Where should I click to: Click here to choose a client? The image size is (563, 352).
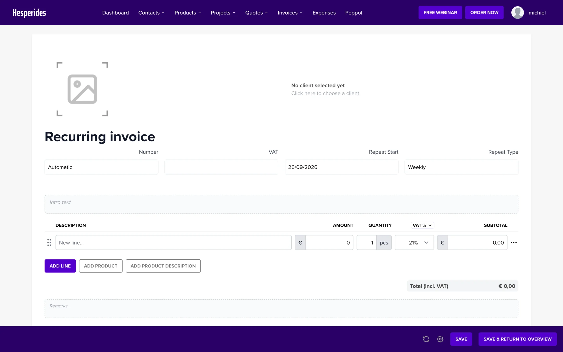click(x=325, y=93)
